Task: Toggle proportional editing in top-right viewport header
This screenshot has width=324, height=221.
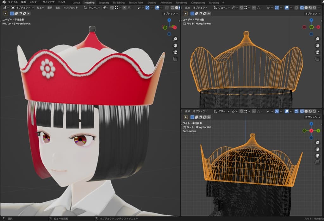Action: (x=254, y=7)
